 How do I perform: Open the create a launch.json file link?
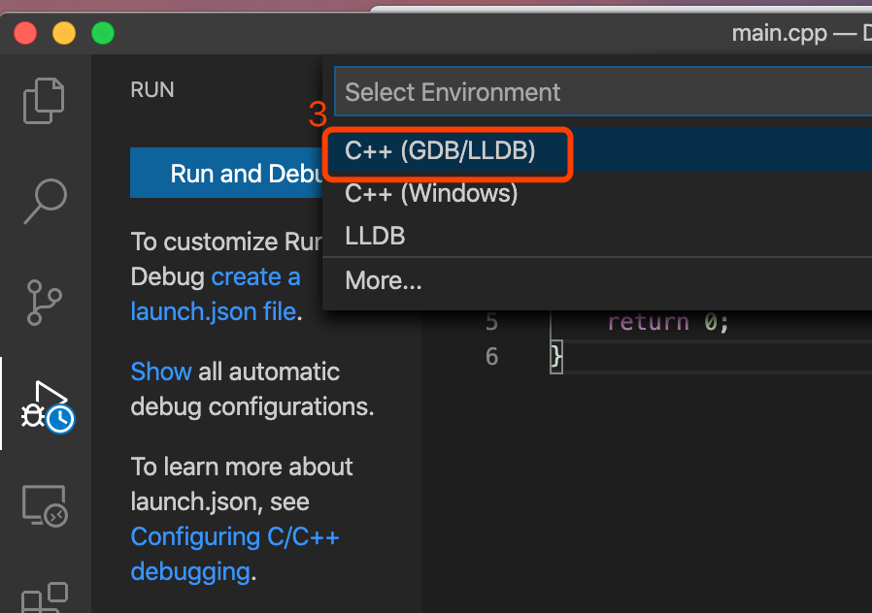[216, 294]
